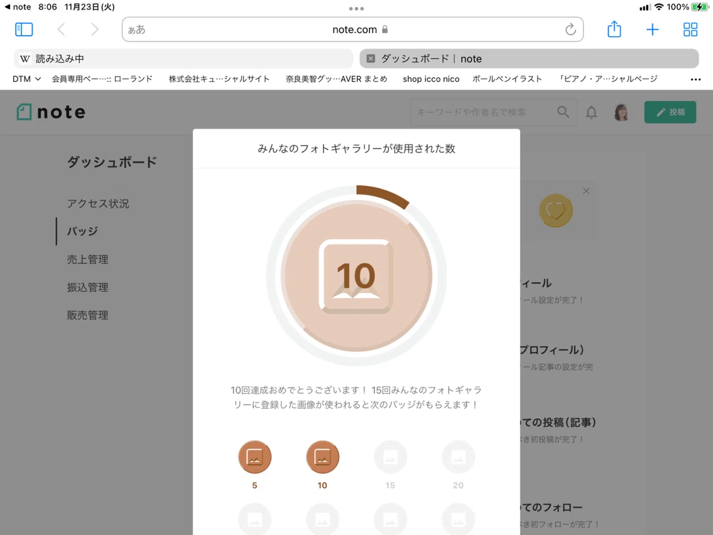Open 販売管理 in the sidebar

(x=87, y=315)
